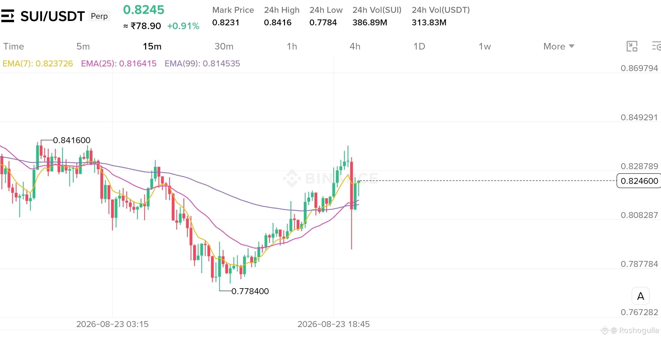This screenshot has width=661, height=338.
Task: Click the mark price value 0.8231
Action: 226,23
